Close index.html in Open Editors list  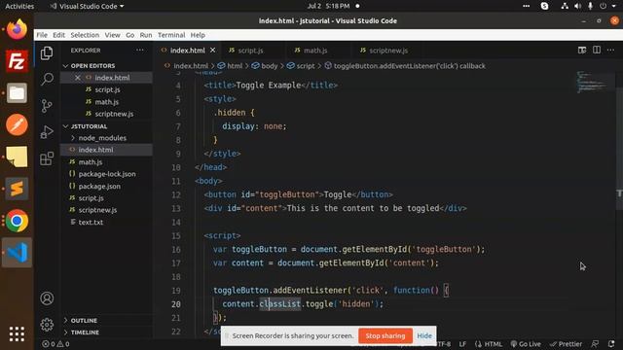78,78
